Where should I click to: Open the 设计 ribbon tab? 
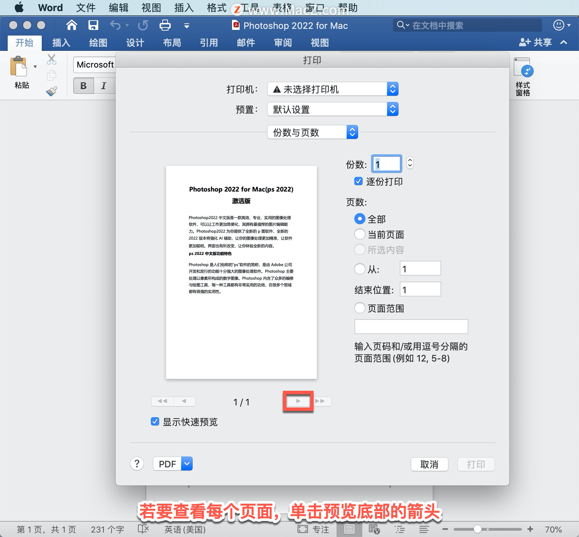coord(135,43)
